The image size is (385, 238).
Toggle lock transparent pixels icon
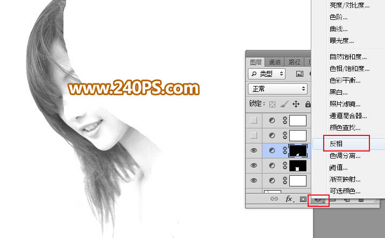(272, 104)
